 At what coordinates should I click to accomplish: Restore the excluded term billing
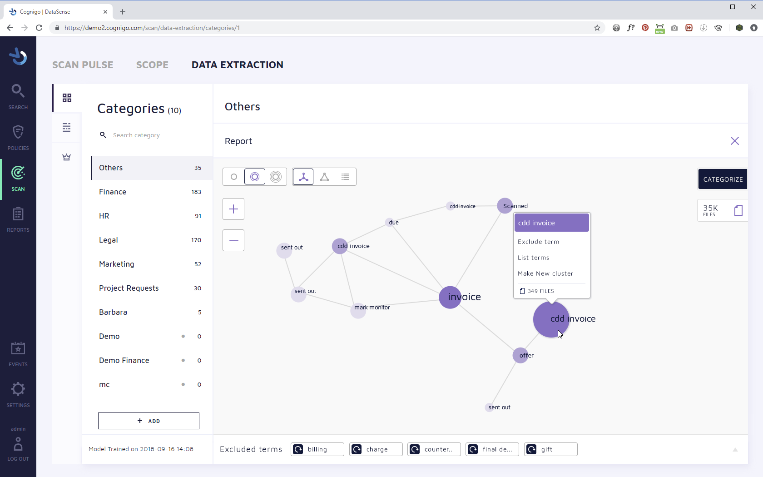point(298,449)
